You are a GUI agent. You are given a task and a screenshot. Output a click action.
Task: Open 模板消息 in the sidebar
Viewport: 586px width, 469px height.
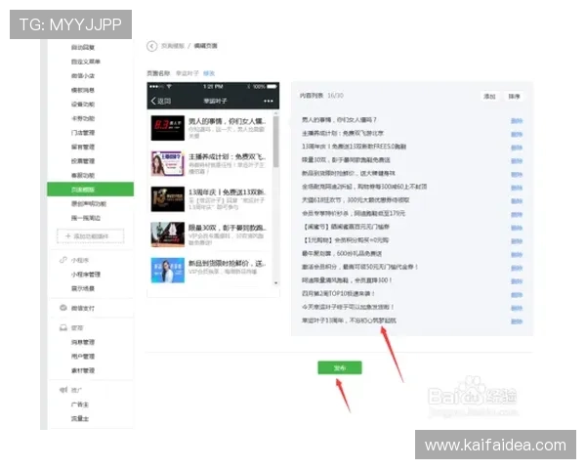tap(83, 90)
